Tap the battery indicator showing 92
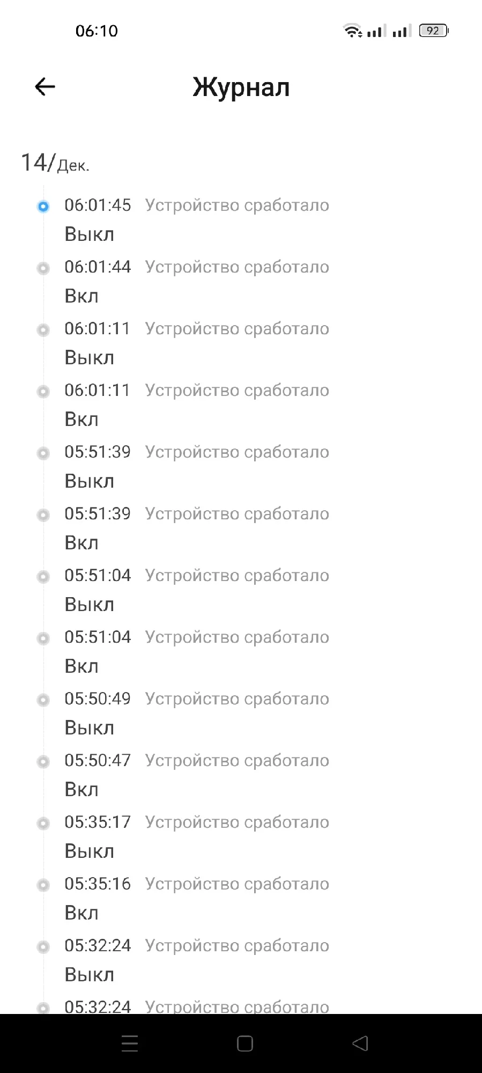 (x=434, y=31)
